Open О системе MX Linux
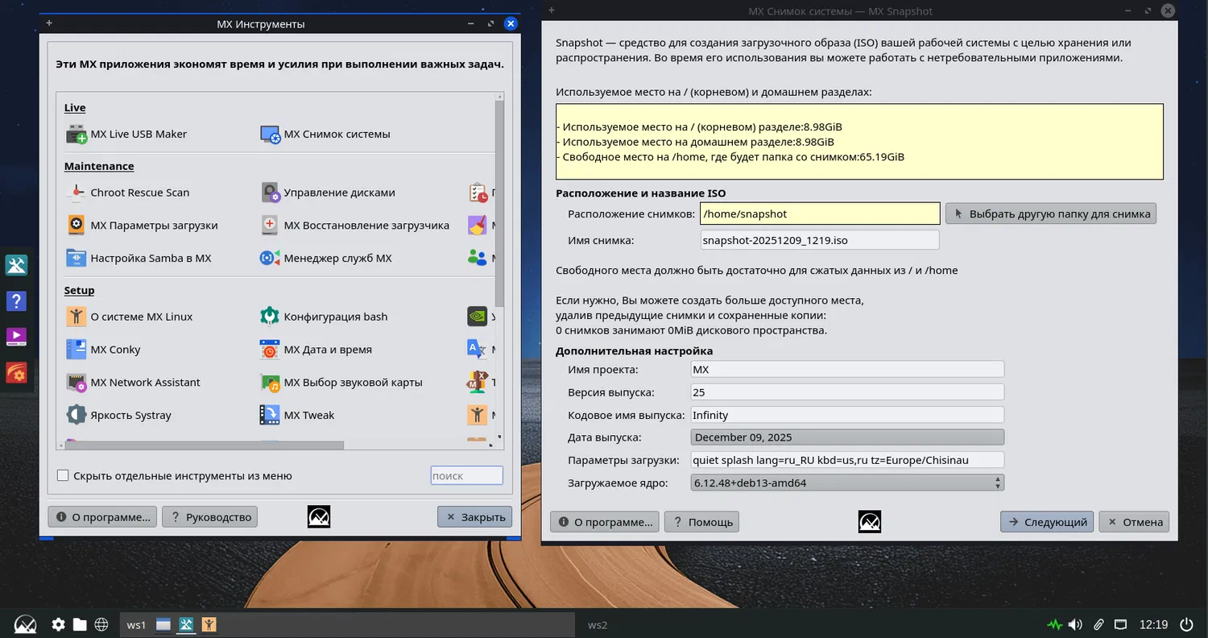This screenshot has width=1208, height=638. pos(130,317)
